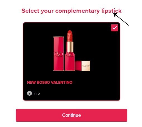142x127 pixels.
Task: Select the NEW ROSSO VALENTINO product title
Action: tap(50, 82)
